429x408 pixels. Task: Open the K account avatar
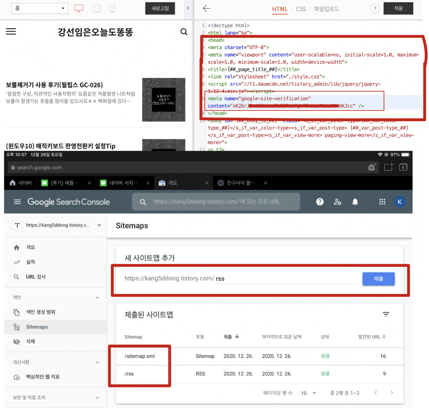click(400, 202)
